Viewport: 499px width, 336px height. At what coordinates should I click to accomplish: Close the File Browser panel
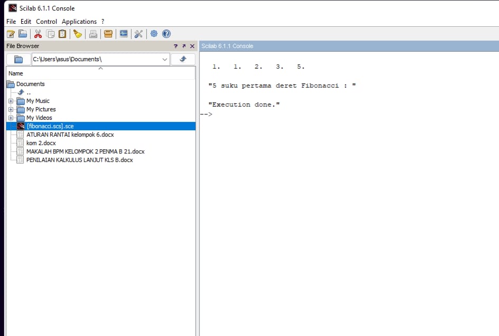[192, 46]
